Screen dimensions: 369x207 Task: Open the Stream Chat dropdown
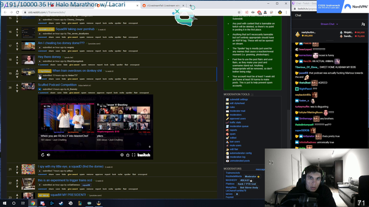(329, 24)
